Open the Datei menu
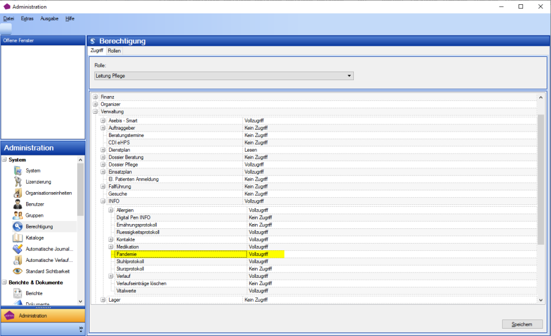Screen dimensions: 551x336 (9, 18)
